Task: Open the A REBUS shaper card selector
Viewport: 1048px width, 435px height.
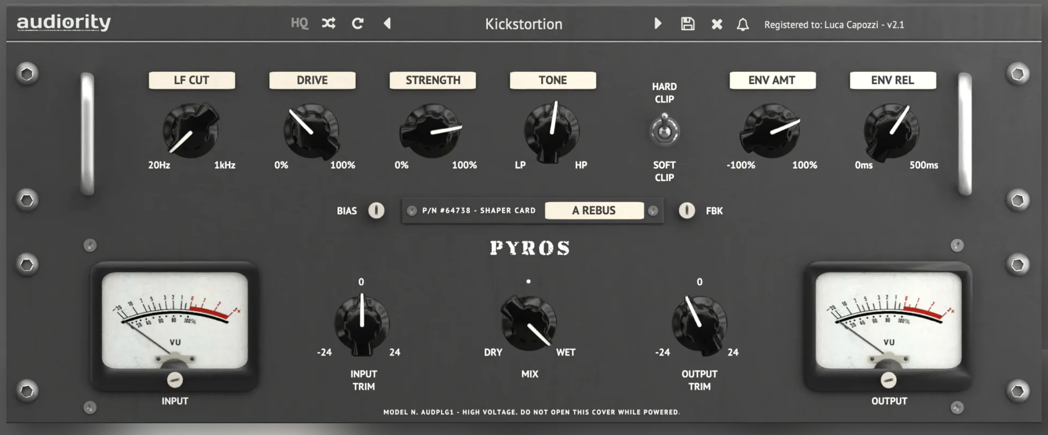Action: pos(594,210)
